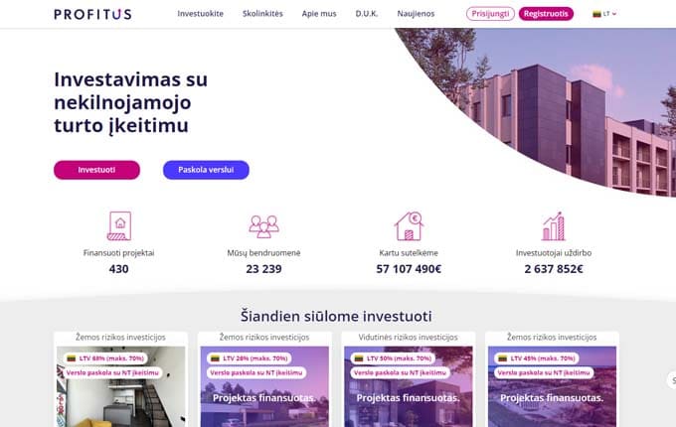Click the financed projects document icon

[119, 225]
